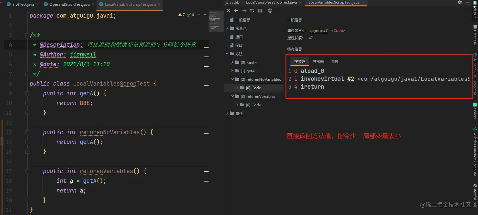This screenshot has height=215, width=478.
Task: Click the warnings indicator showing 7
Action: tap(181, 15)
